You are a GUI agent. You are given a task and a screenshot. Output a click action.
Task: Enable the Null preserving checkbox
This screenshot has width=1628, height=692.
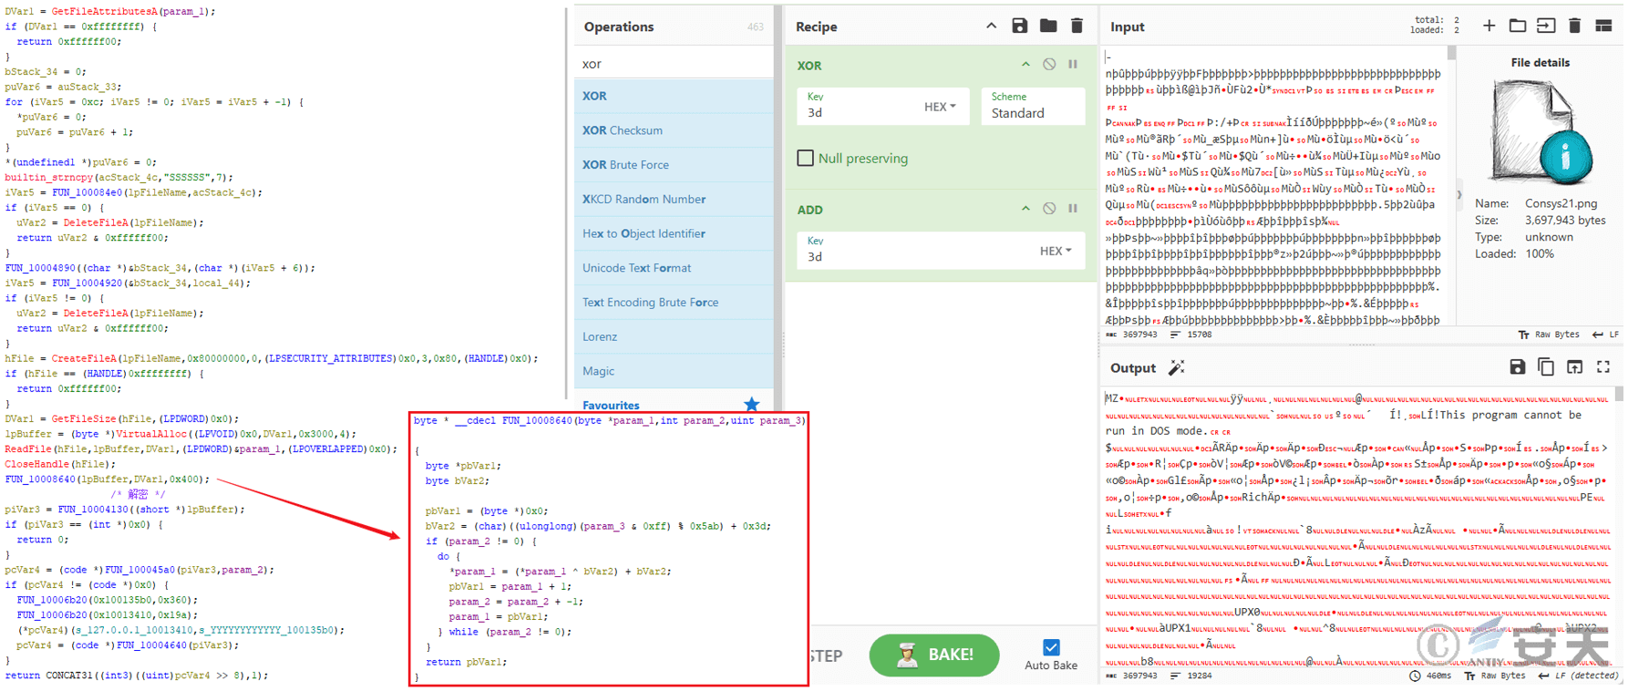point(806,158)
